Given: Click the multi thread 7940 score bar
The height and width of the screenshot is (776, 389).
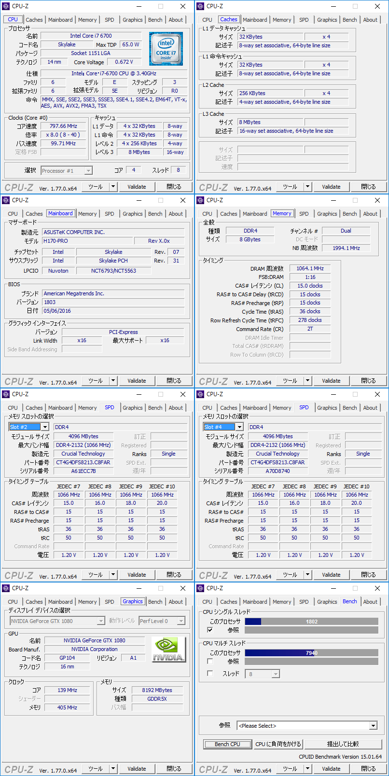Looking at the screenshot, I should coord(311,653).
